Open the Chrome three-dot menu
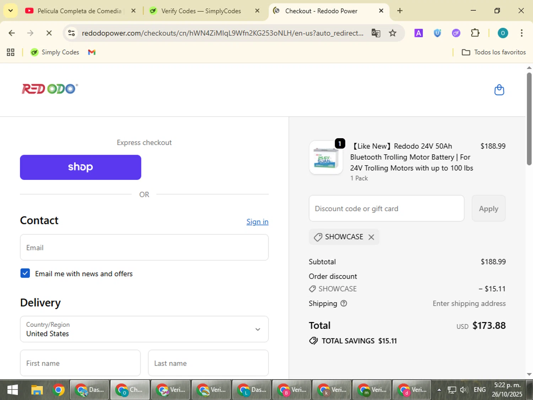The height and width of the screenshot is (400, 533). pyautogui.click(x=522, y=33)
